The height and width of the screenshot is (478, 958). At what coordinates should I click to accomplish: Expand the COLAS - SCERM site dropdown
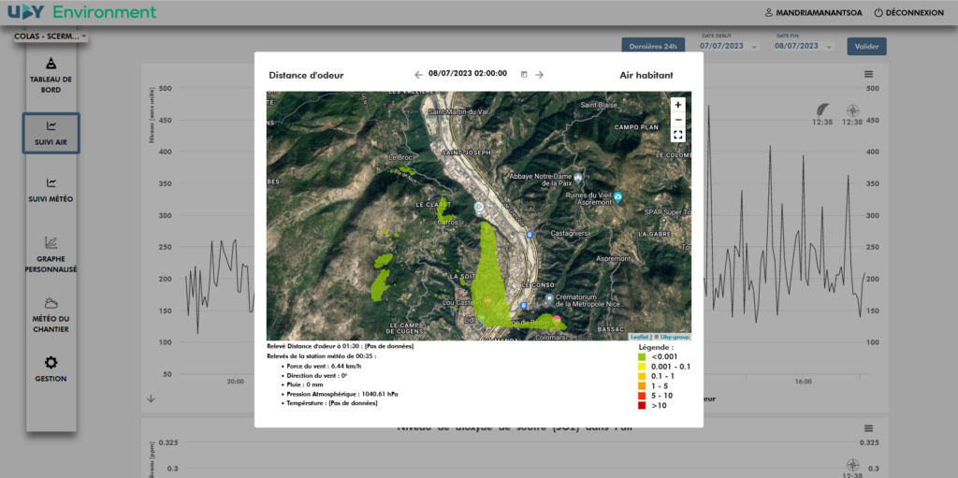click(x=51, y=36)
